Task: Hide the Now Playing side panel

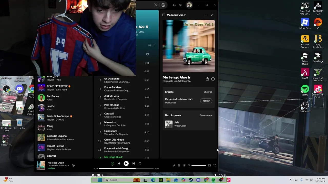Action: (164, 15)
